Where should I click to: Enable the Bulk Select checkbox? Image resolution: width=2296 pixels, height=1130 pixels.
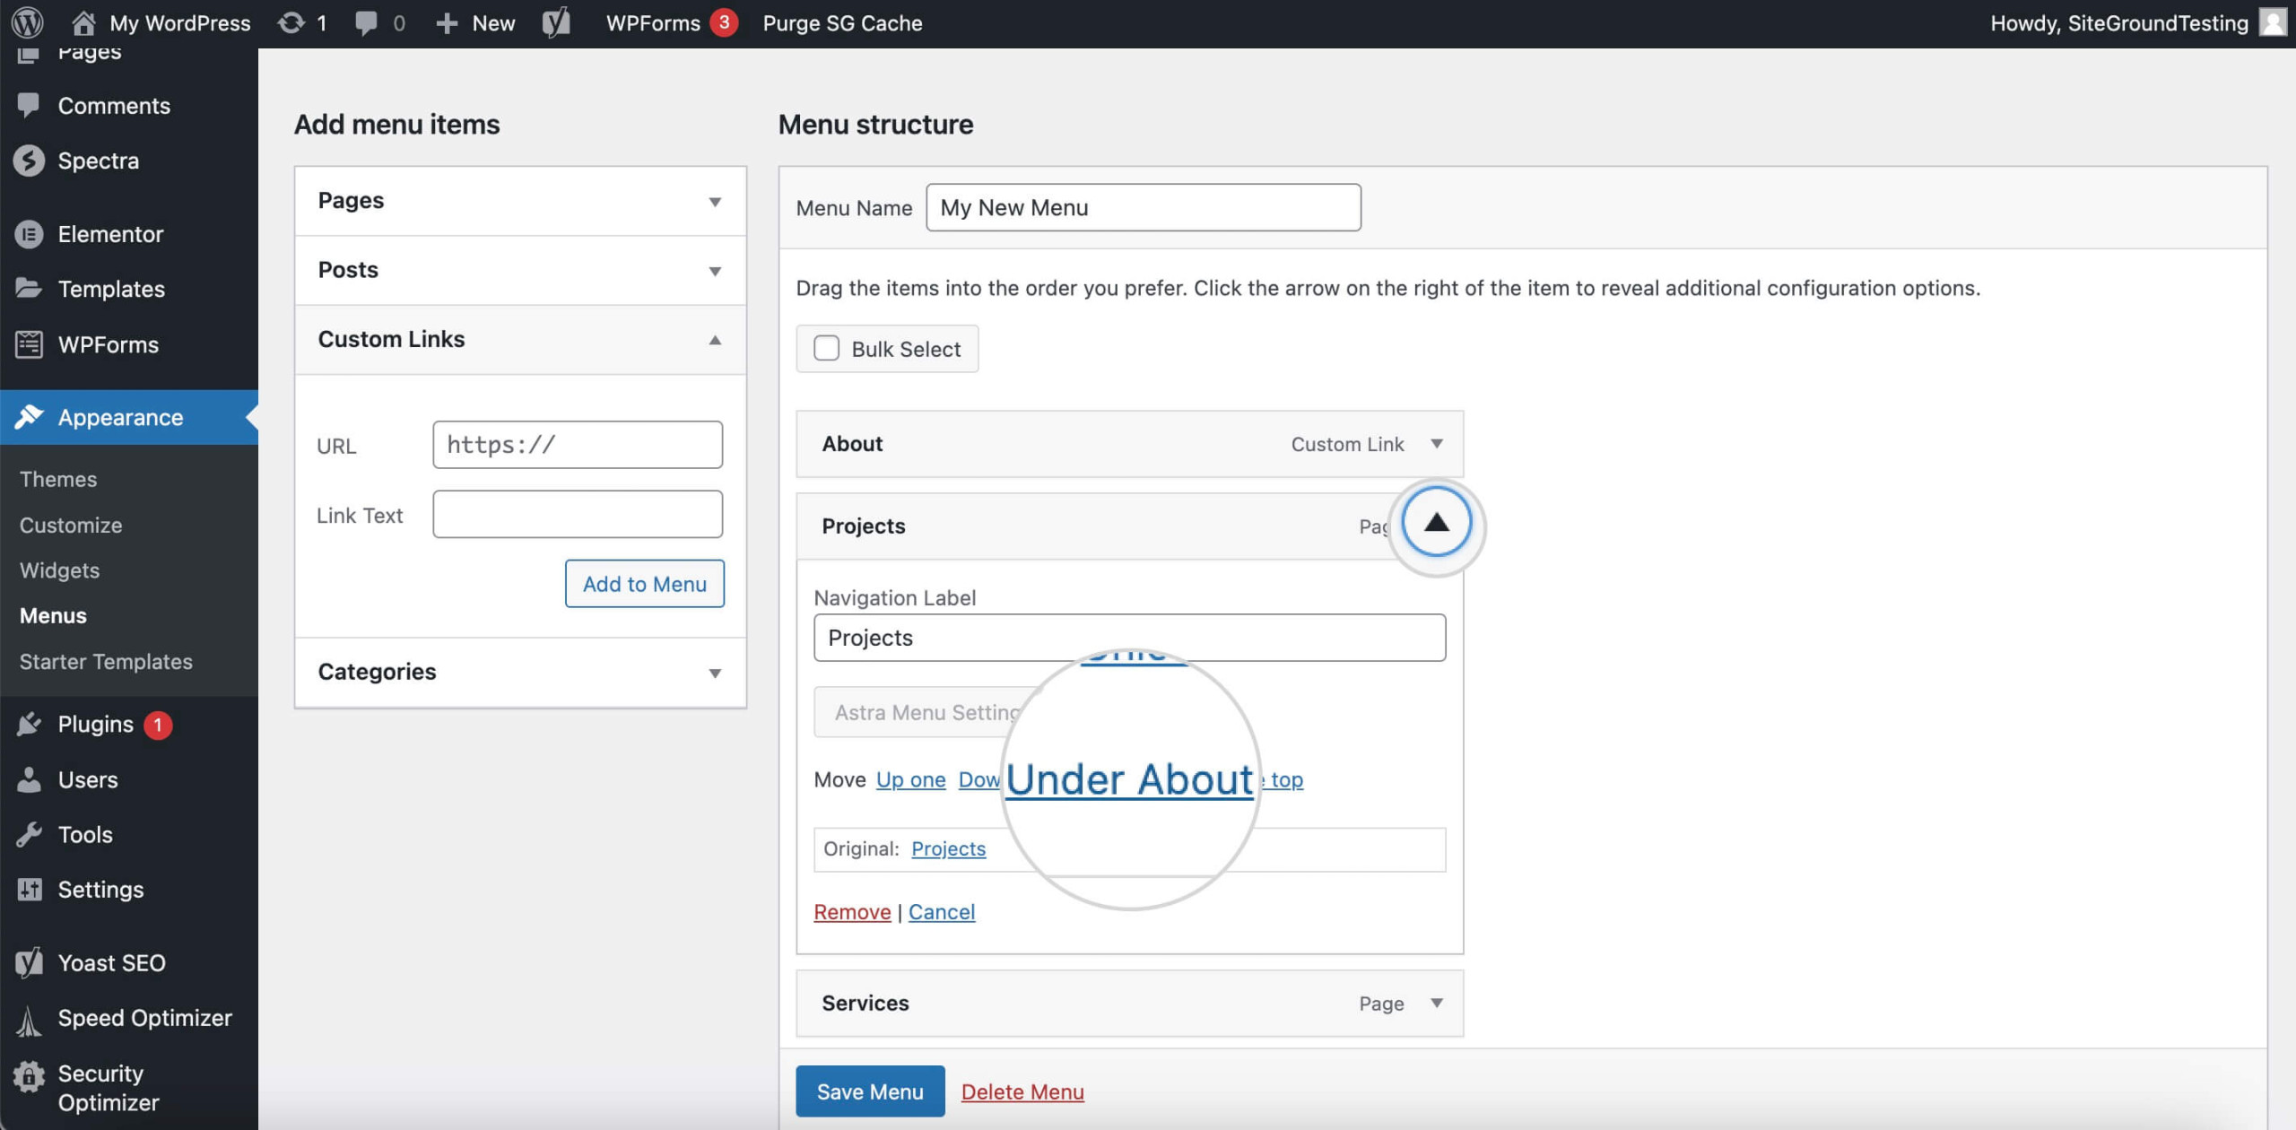pos(826,348)
